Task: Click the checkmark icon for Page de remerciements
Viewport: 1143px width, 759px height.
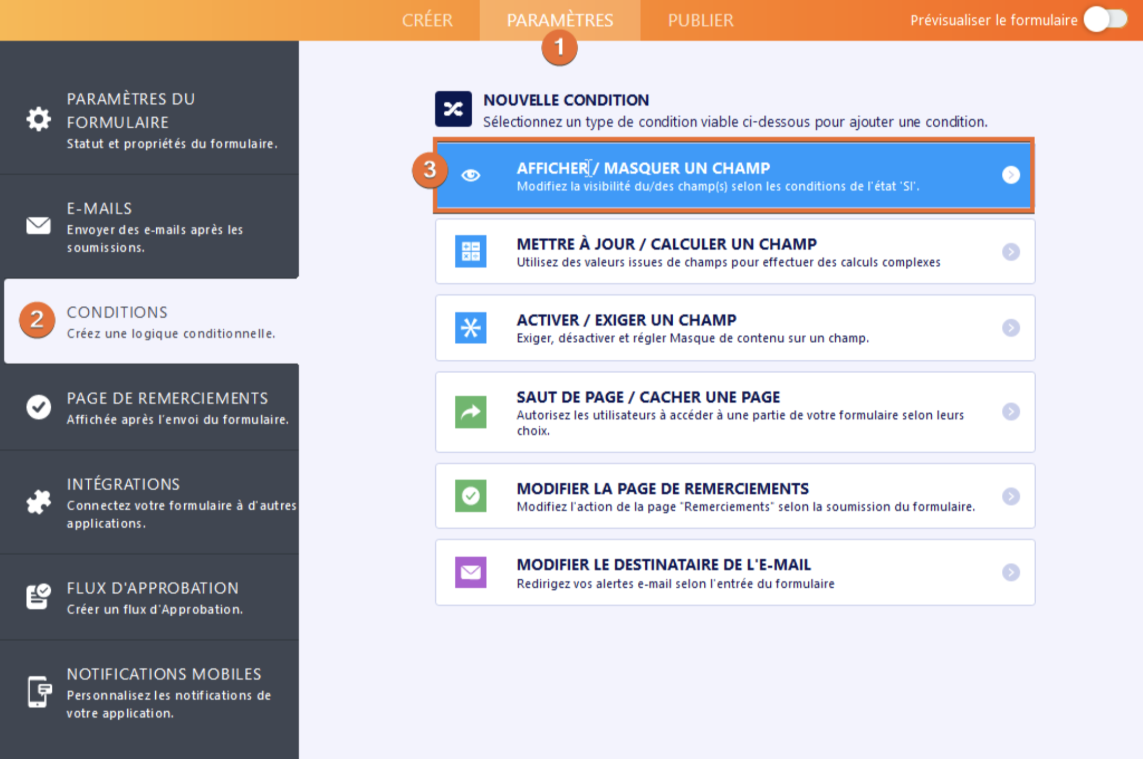Action: [x=38, y=407]
